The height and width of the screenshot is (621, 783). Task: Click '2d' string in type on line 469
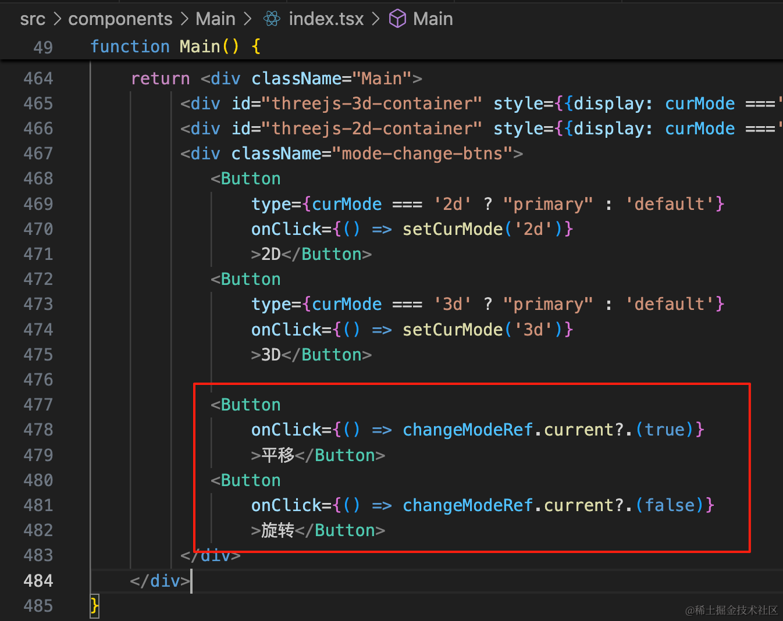tap(453, 204)
